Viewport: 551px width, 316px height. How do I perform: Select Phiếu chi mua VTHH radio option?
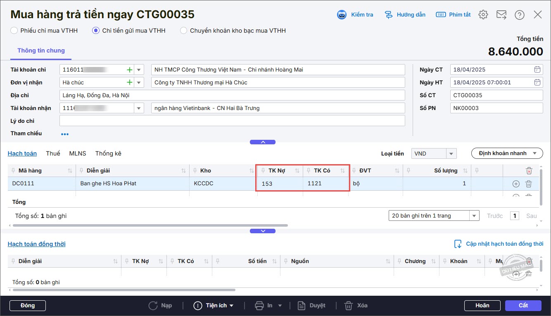click(14, 31)
